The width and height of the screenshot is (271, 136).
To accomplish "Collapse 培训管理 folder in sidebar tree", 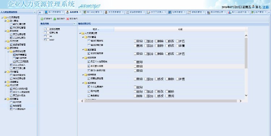I will [x=5, y=72].
